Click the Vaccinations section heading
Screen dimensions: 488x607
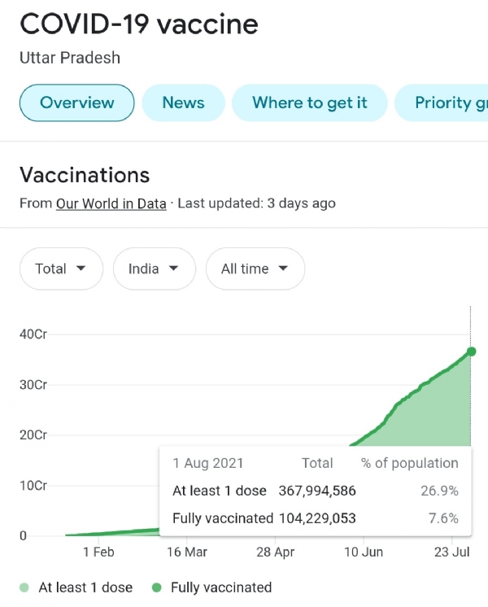(x=85, y=175)
